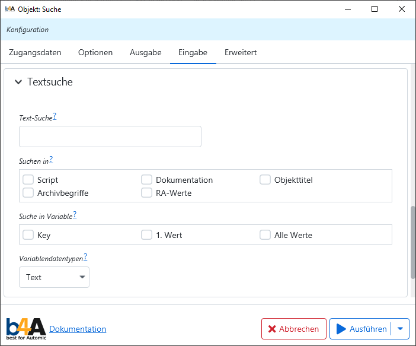Open the Ausführen split-button dropdown arrow

(x=400, y=329)
